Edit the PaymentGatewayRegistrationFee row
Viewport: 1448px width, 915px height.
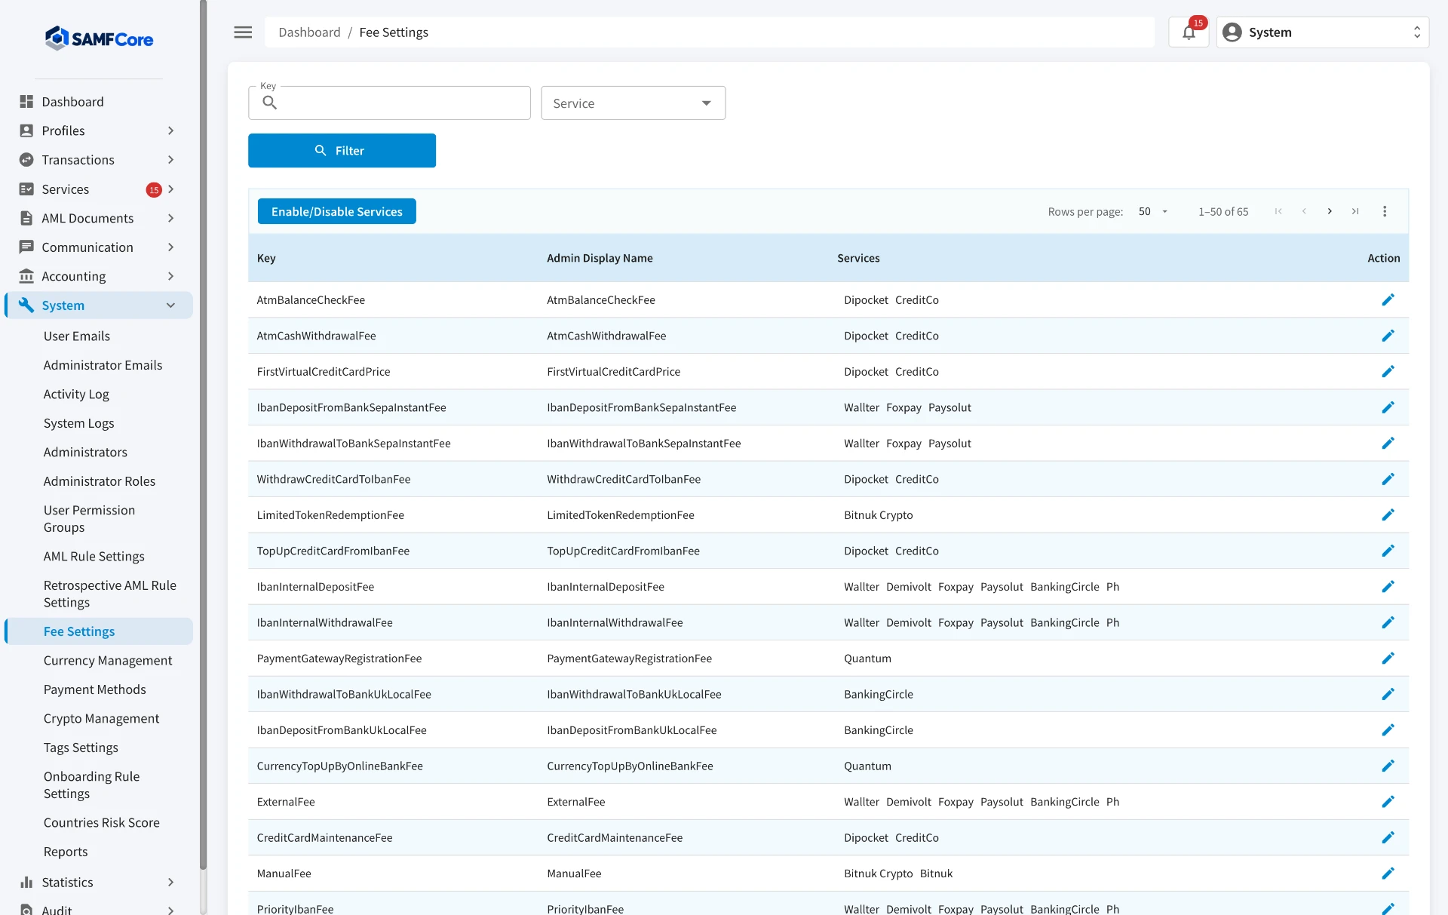coord(1388,659)
